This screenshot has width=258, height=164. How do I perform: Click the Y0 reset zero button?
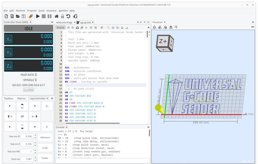(x=9, y=52)
